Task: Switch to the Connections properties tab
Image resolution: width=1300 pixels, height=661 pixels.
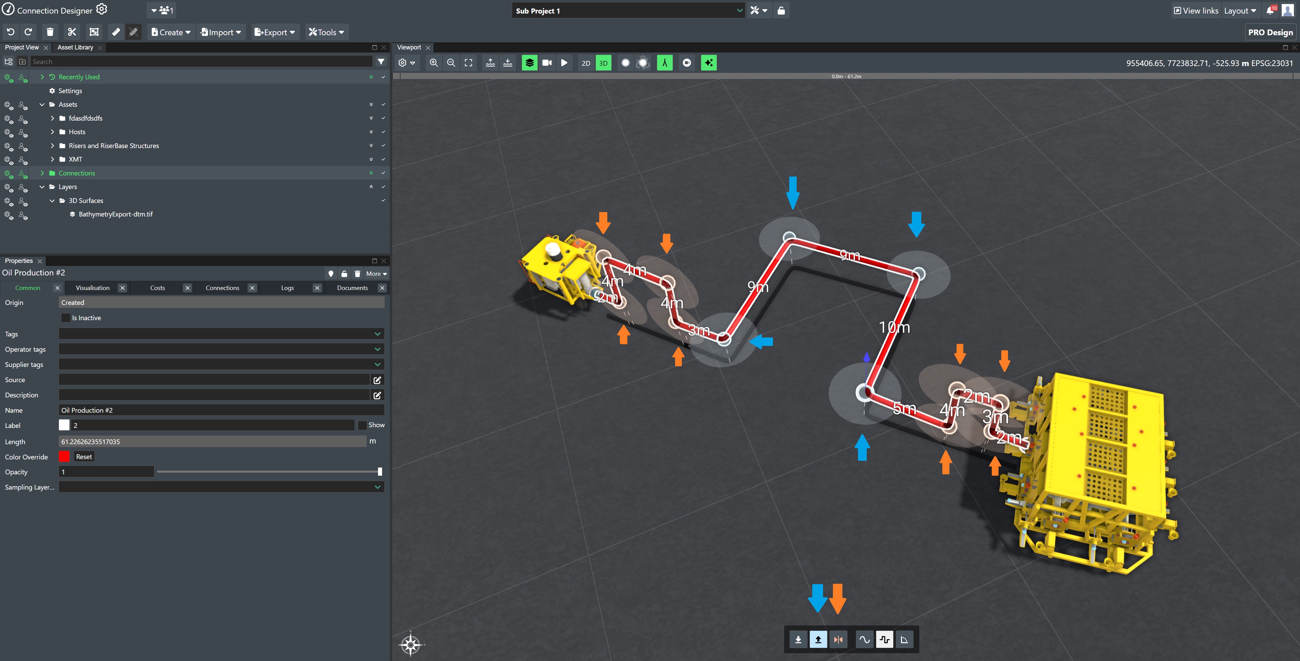Action: (x=223, y=288)
